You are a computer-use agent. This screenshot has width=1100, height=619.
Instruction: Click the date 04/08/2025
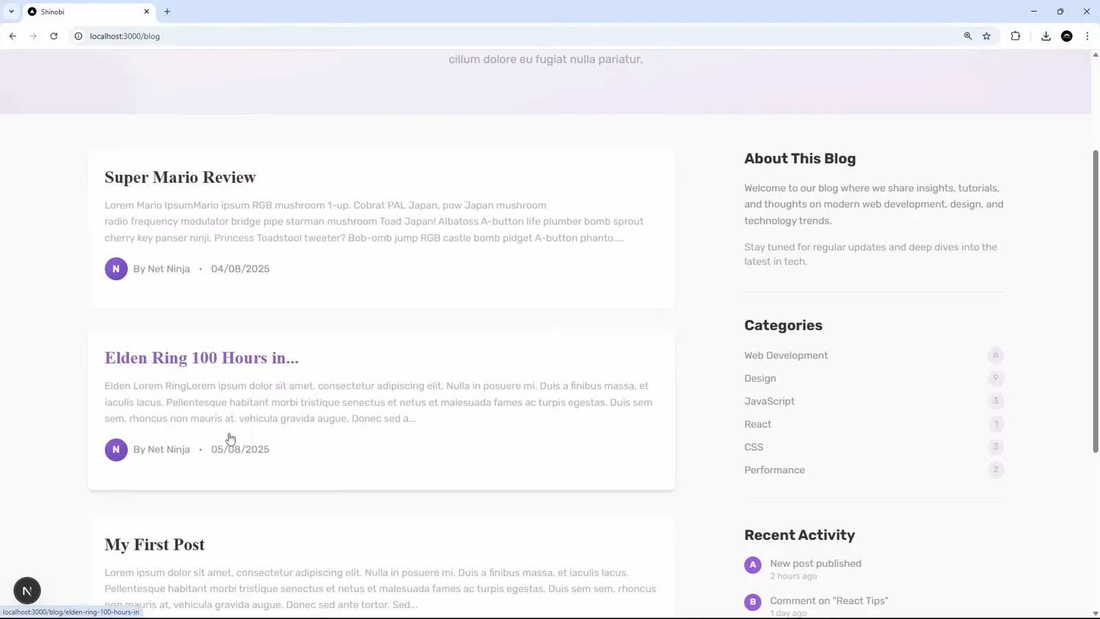pos(240,269)
